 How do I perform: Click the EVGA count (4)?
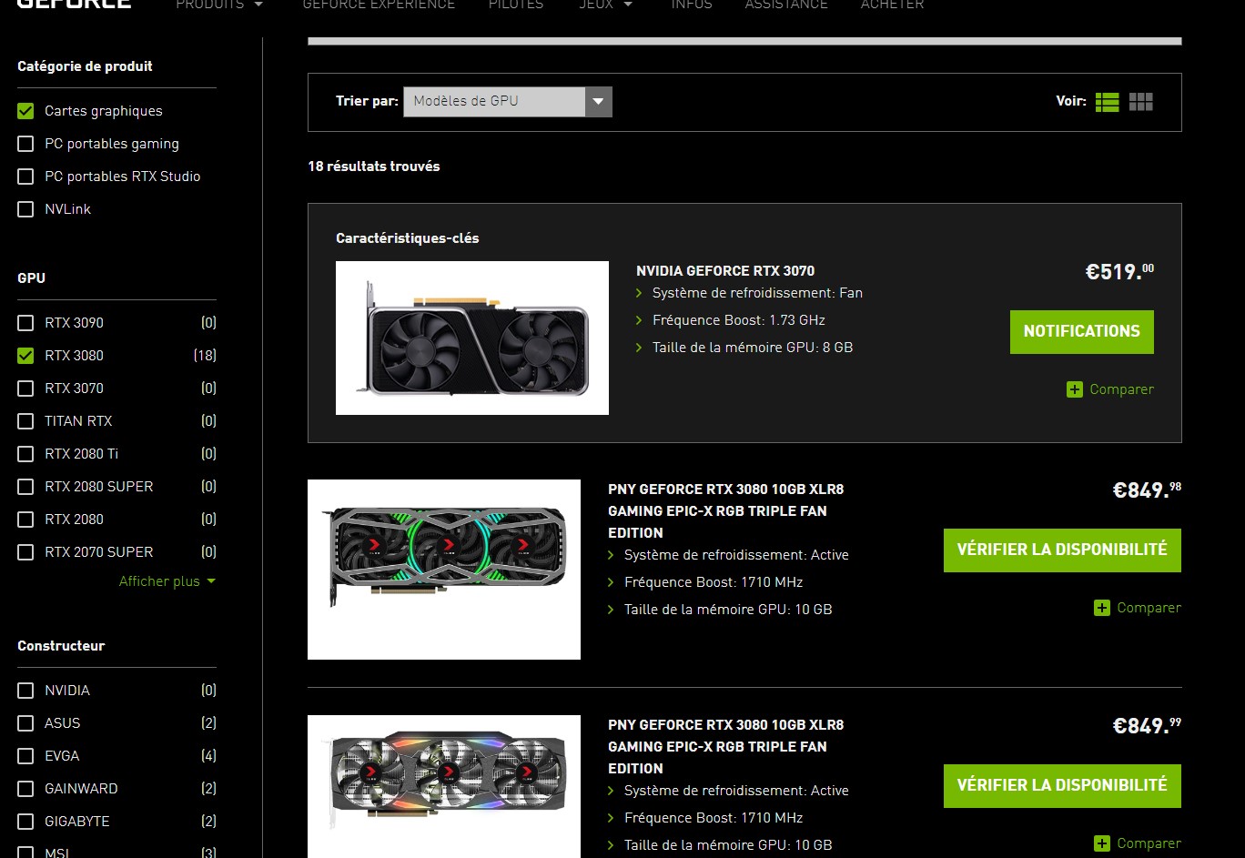click(208, 756)
